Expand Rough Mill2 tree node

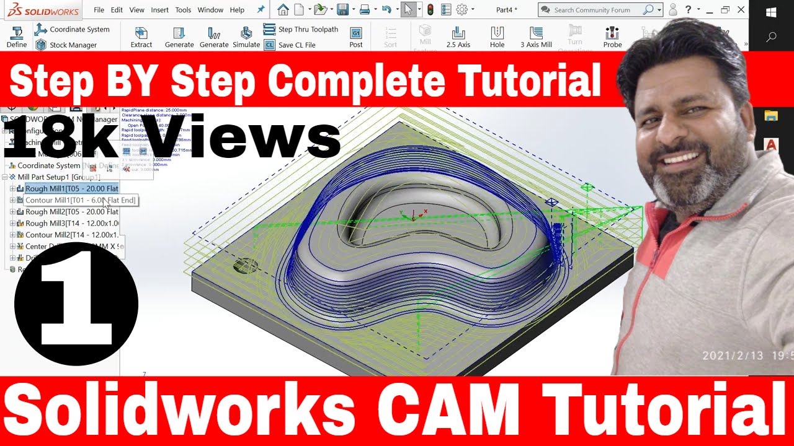click(12, 212)
